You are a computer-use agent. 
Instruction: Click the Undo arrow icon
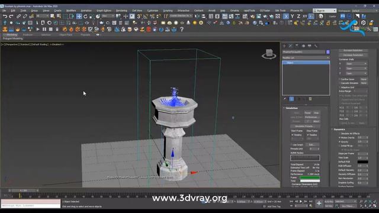(5, 17)
